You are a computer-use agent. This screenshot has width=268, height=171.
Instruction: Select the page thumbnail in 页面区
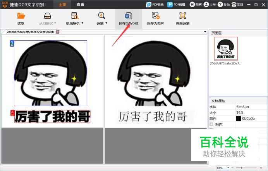pyautogui.click(x=226, y=48)
